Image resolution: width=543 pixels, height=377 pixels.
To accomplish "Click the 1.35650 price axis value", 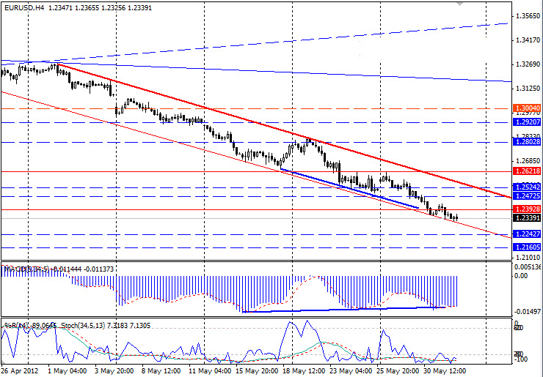I will (528, 16).
